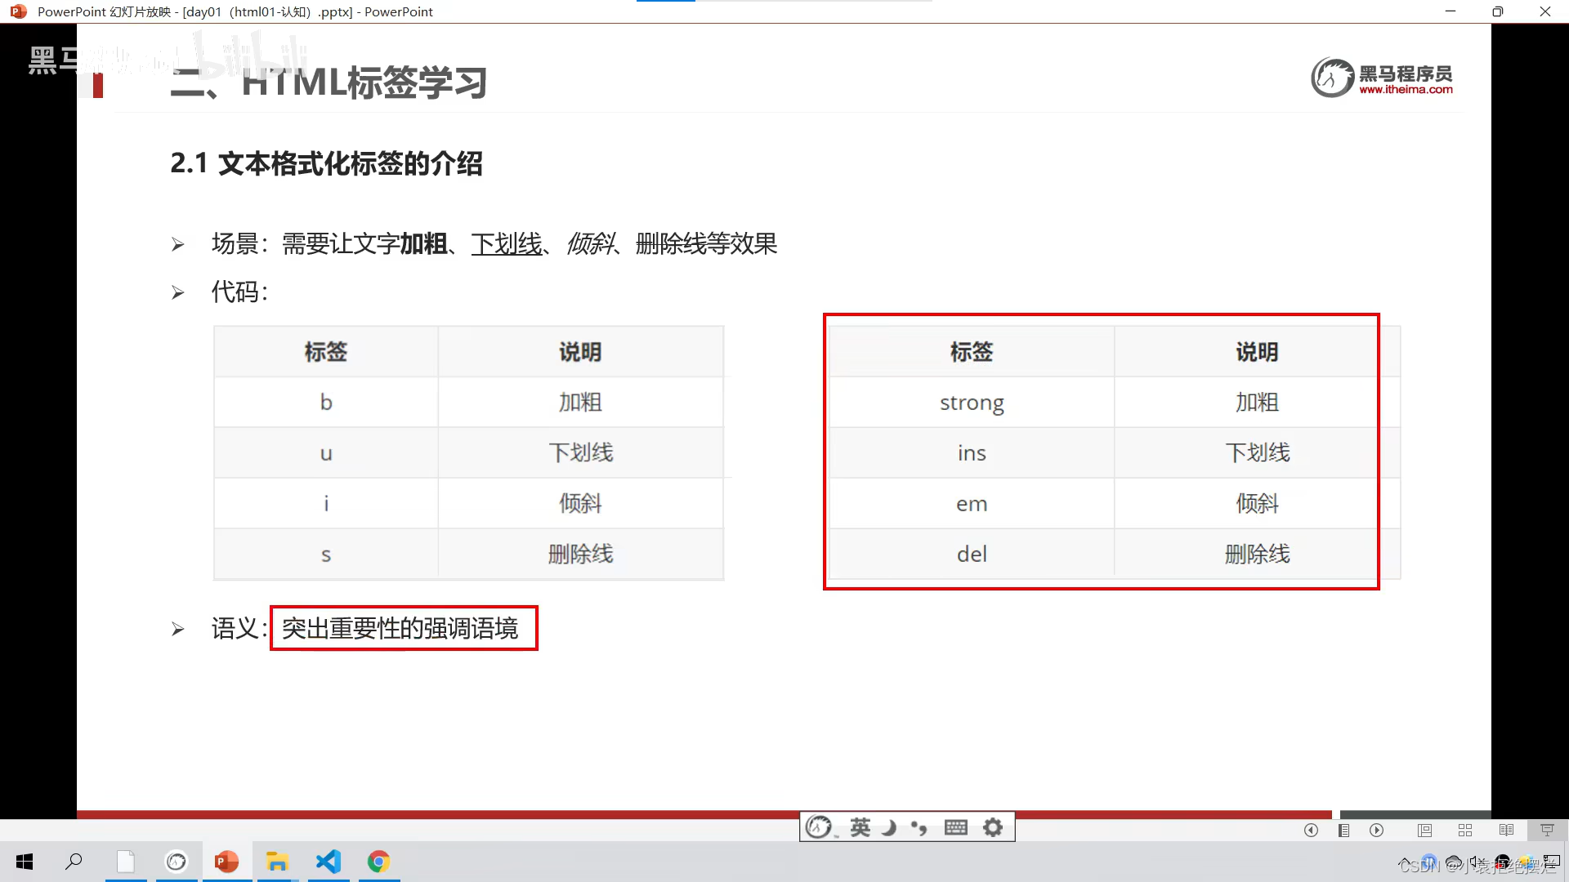Screen dimensions: 1569x882
Task: Open the round recorder taskbar app
Action: tap(177, 862)
